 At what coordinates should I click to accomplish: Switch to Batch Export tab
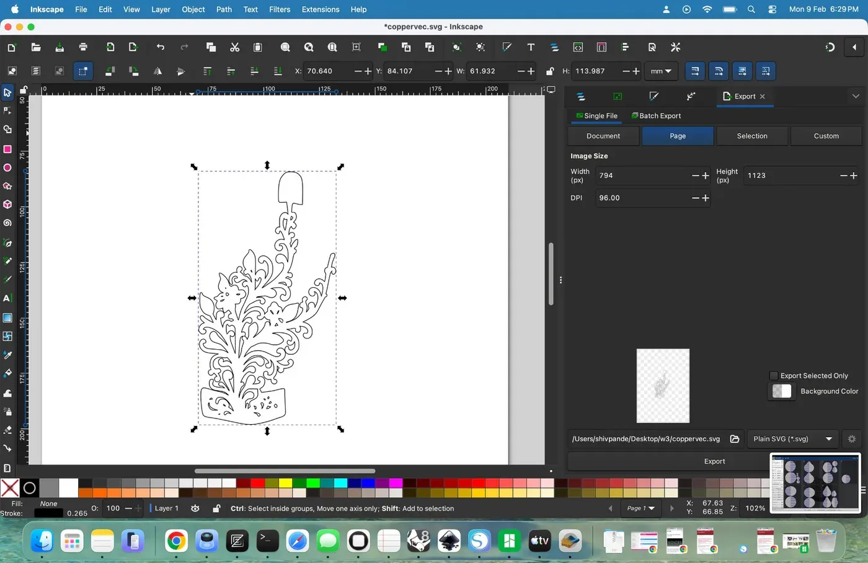pyautogui.click(x=656, y=116)
